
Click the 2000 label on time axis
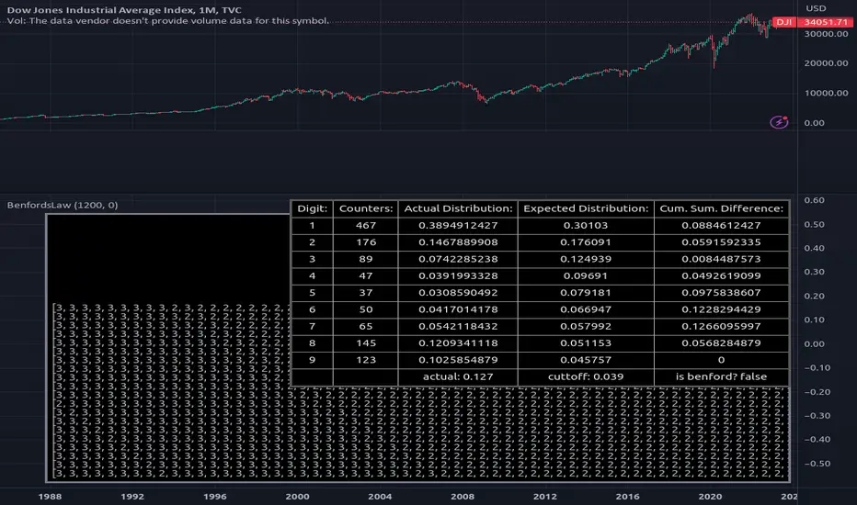pyautogui.click(x=297, y=496)
